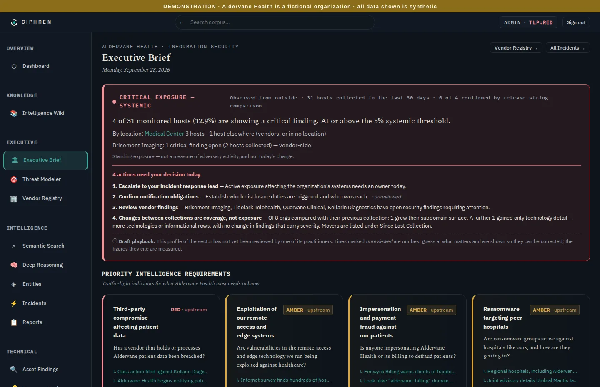600x387 pixels.
Task: Open Aldervane Health begins notifying patients link
Action: click(160, 381)
